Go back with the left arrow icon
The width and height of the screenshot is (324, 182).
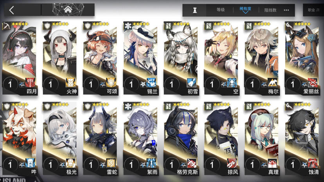12,10
